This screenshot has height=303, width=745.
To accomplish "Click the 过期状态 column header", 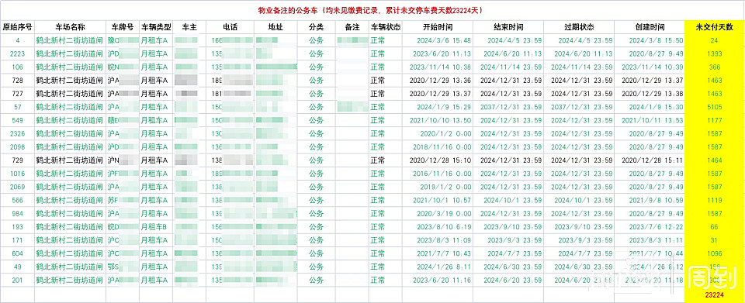I will click(579, 27).
